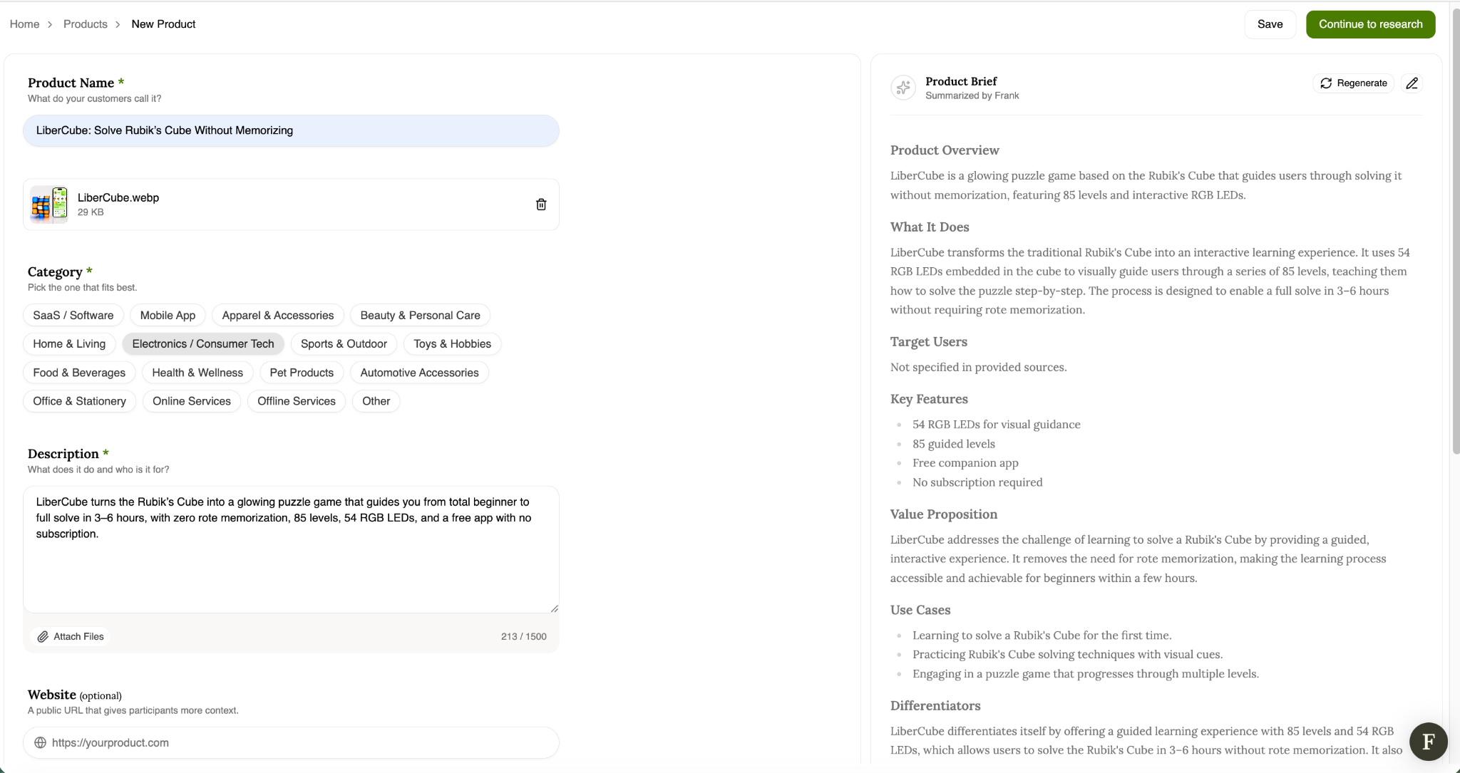Choose the Offline Services category

[x=297, y=400]
